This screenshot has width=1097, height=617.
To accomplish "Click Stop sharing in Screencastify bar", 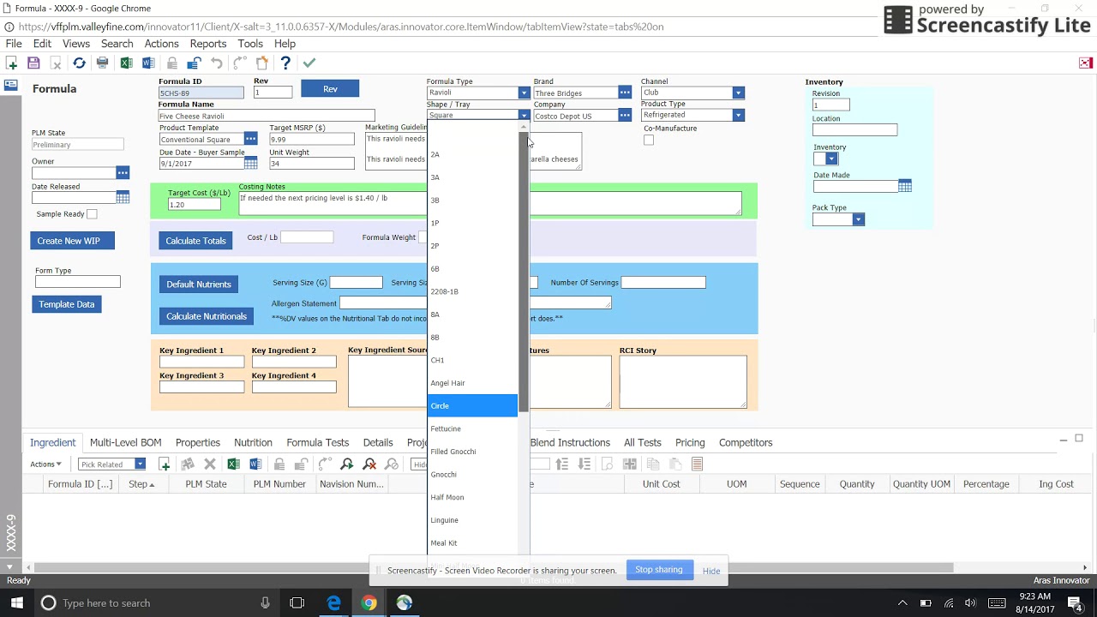I will pos(659,570).
